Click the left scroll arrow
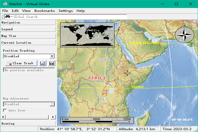This screenshot has height=132, width=198. click(x=3, y=117)
